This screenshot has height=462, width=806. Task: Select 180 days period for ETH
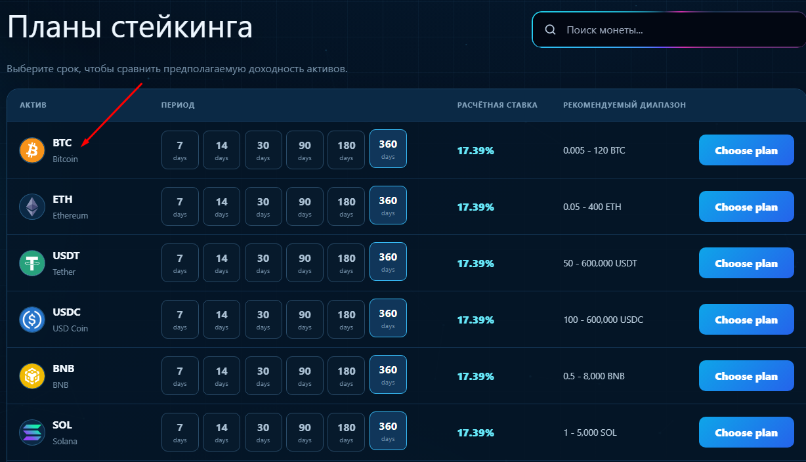pyautogui.click(x=347, y=207)
